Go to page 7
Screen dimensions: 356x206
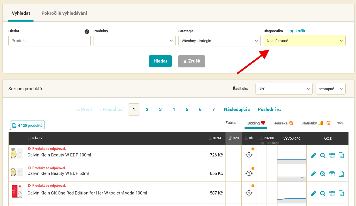click(x=213, y=109)
